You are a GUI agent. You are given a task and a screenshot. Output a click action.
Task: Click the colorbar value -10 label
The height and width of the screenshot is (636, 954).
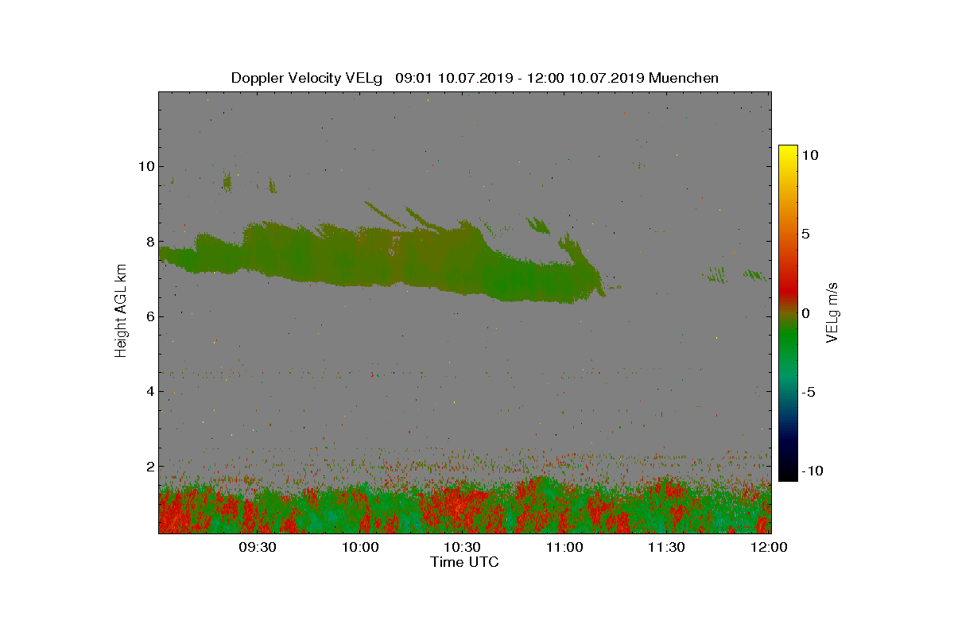pyautogui.click(x=812, y=471)
